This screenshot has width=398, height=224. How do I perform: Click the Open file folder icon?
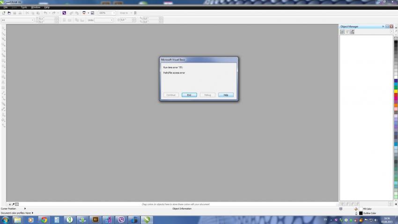(x=8, y=13)
